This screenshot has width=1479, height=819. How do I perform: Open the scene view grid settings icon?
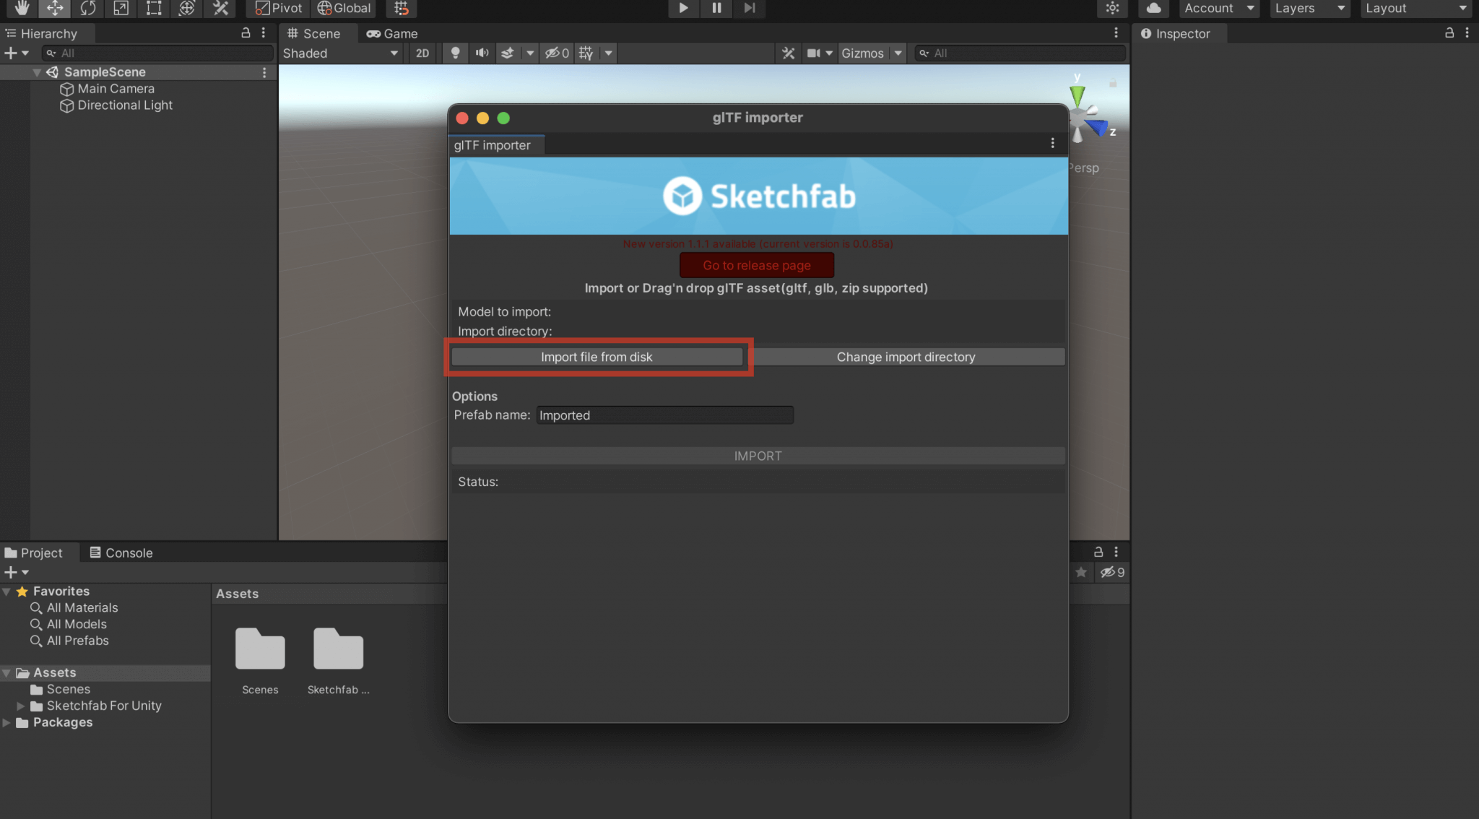(x=587, y=53)
